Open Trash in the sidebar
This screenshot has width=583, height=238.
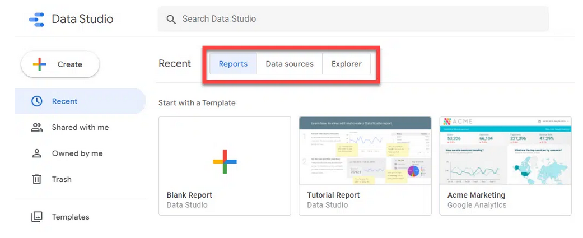(80, 179)
